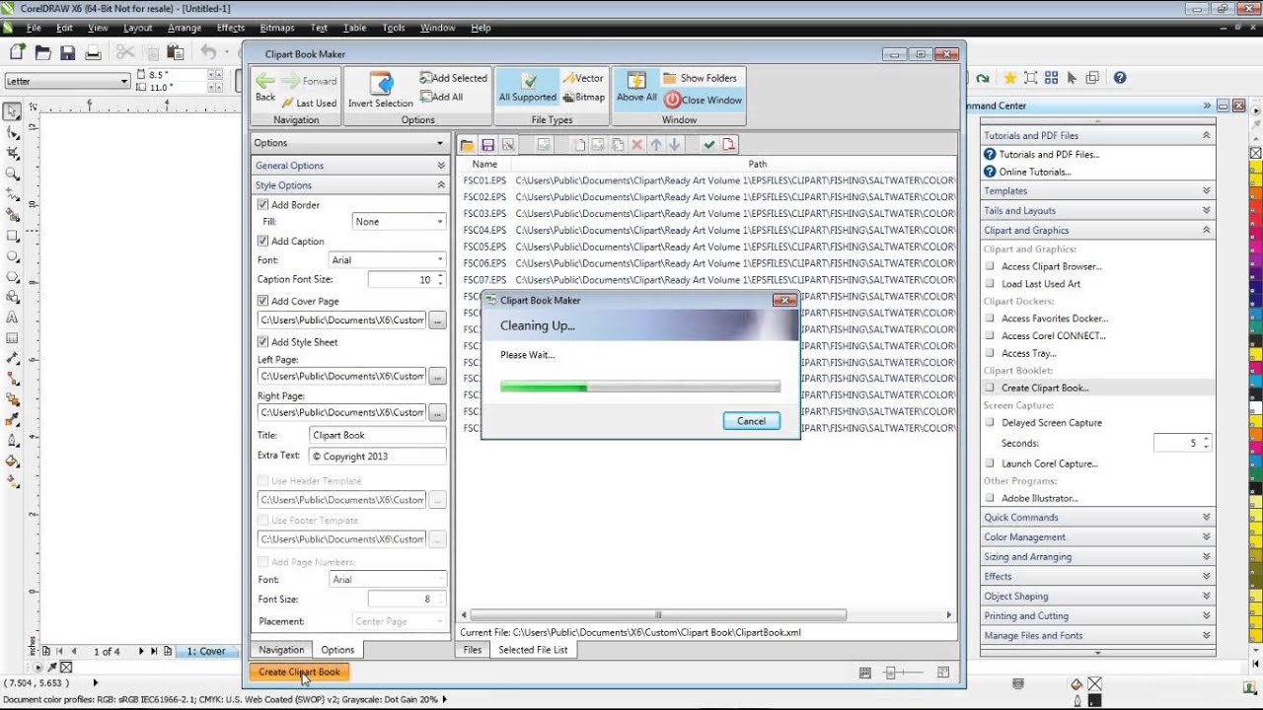This screenshot has width=1263, height=710.
Task: Browse for the Cover Page file path
Action: (437, 320)
